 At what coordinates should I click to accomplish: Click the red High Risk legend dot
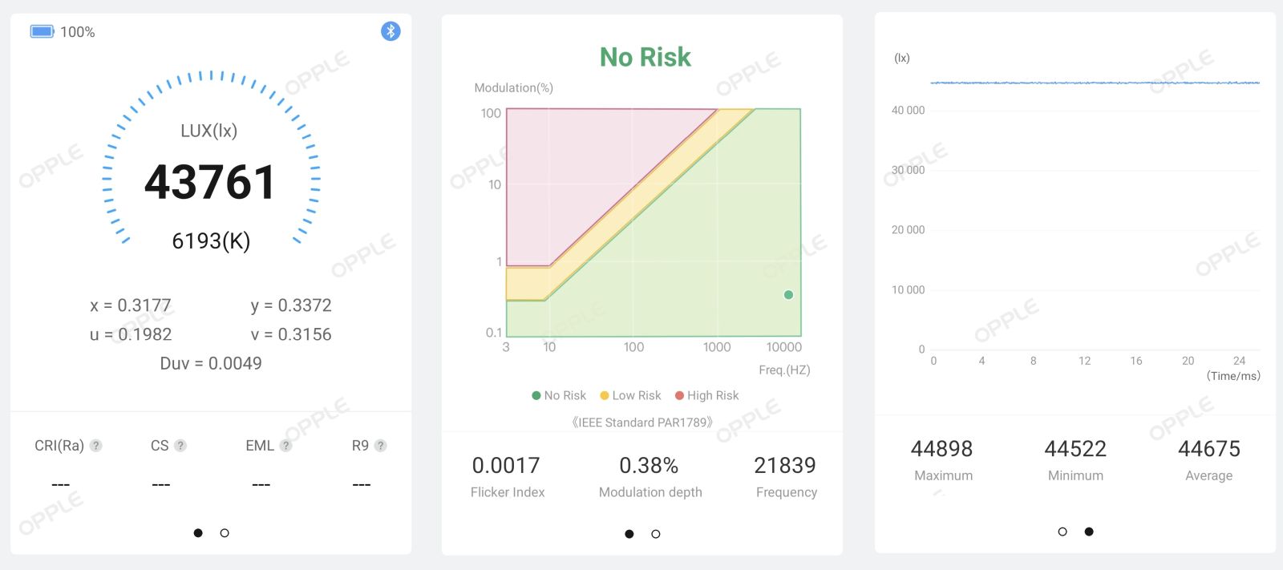coord(679,395)
